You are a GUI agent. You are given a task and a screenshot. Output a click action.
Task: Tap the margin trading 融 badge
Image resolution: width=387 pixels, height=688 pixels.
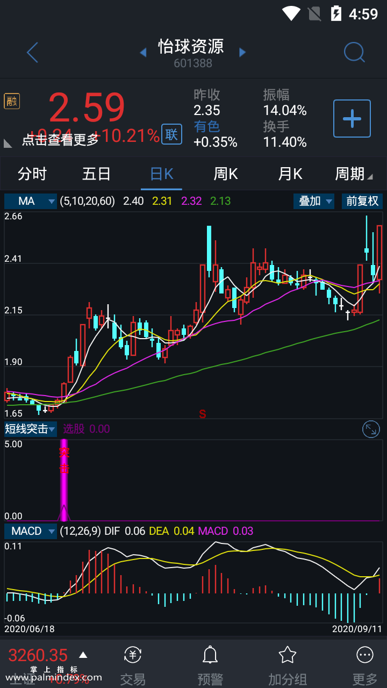click(12, 101)
